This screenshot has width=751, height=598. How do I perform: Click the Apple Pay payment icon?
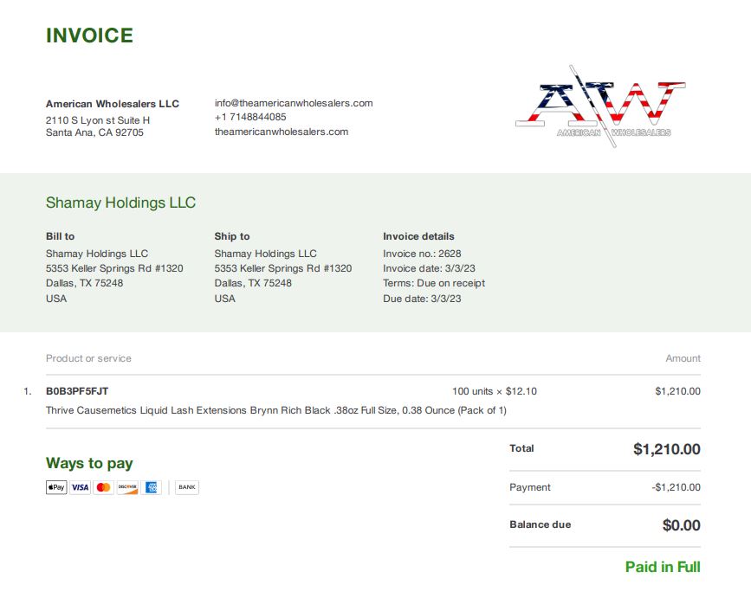[56, 487]
